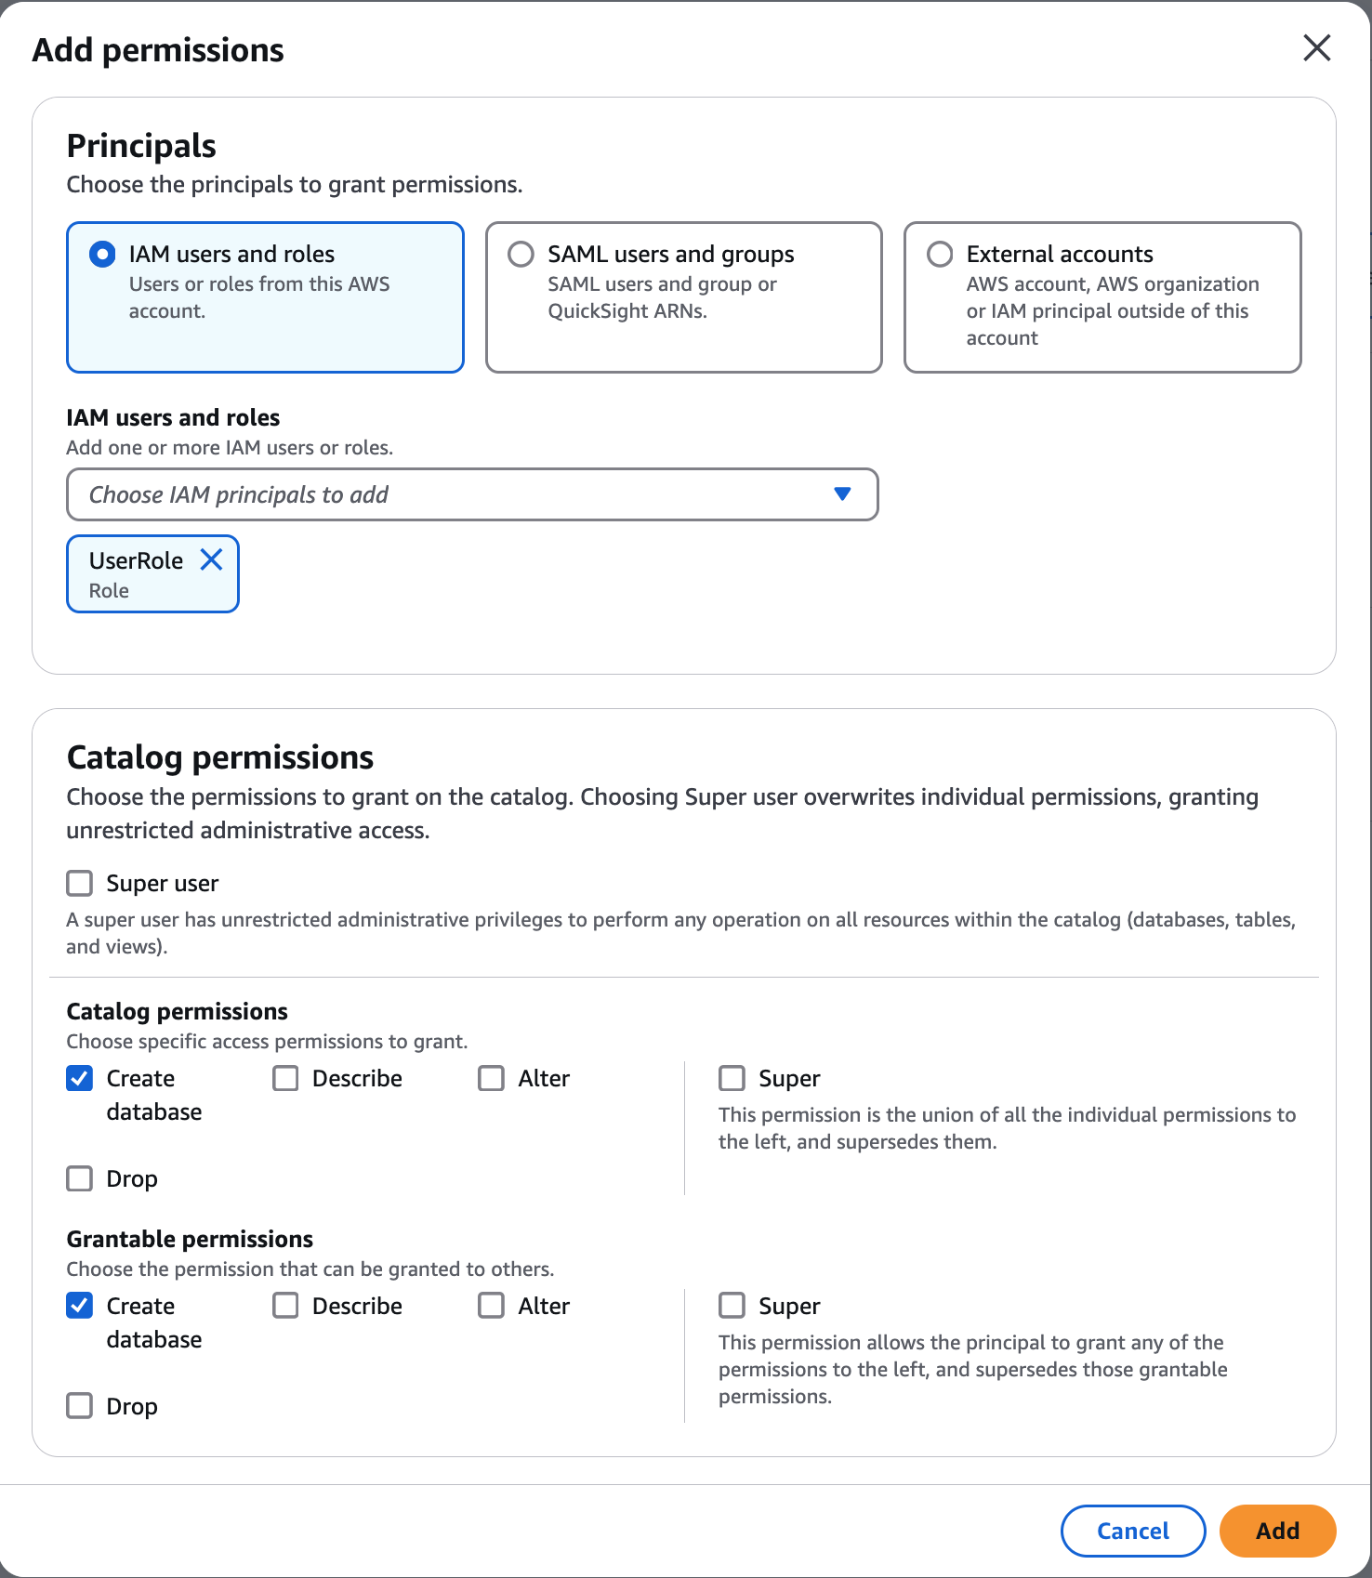This screenshot has width=1372, height=1578.
Task: Enable Alter in Catalog permissions
Action: tap(492, 1078)
